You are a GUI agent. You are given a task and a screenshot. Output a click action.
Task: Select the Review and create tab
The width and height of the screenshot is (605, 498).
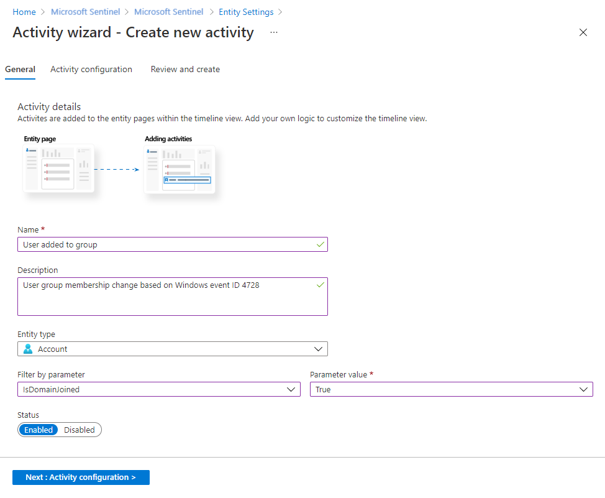click(184, 69)
